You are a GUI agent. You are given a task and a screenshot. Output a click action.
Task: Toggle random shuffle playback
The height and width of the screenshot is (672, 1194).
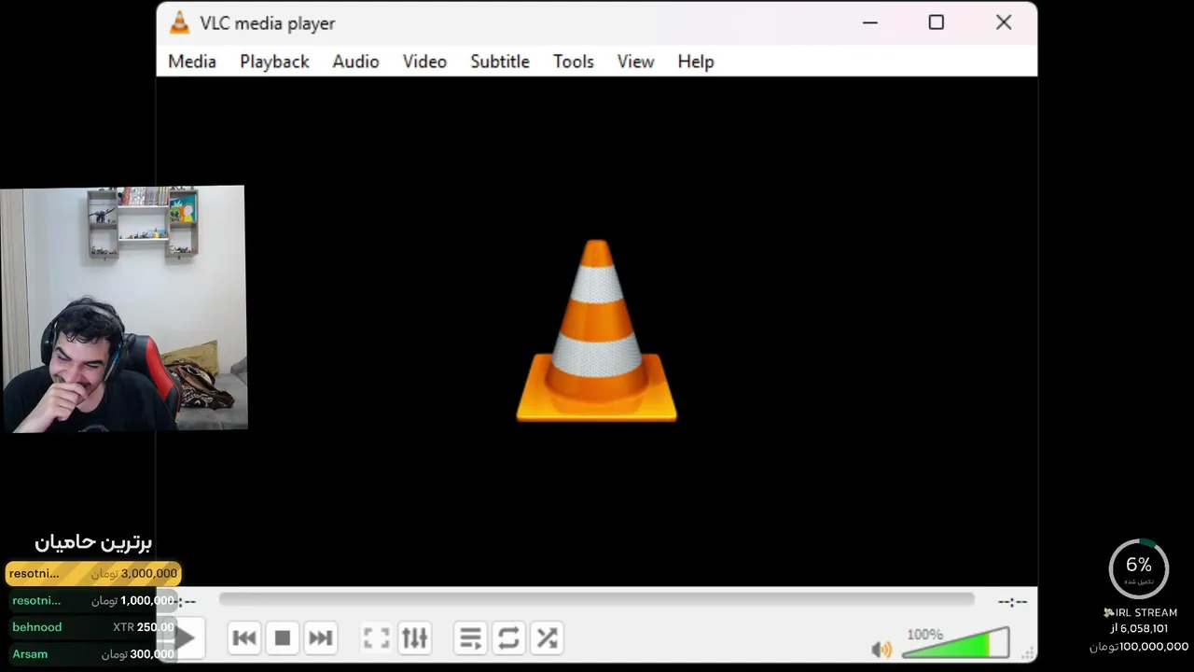coord(547,638)
